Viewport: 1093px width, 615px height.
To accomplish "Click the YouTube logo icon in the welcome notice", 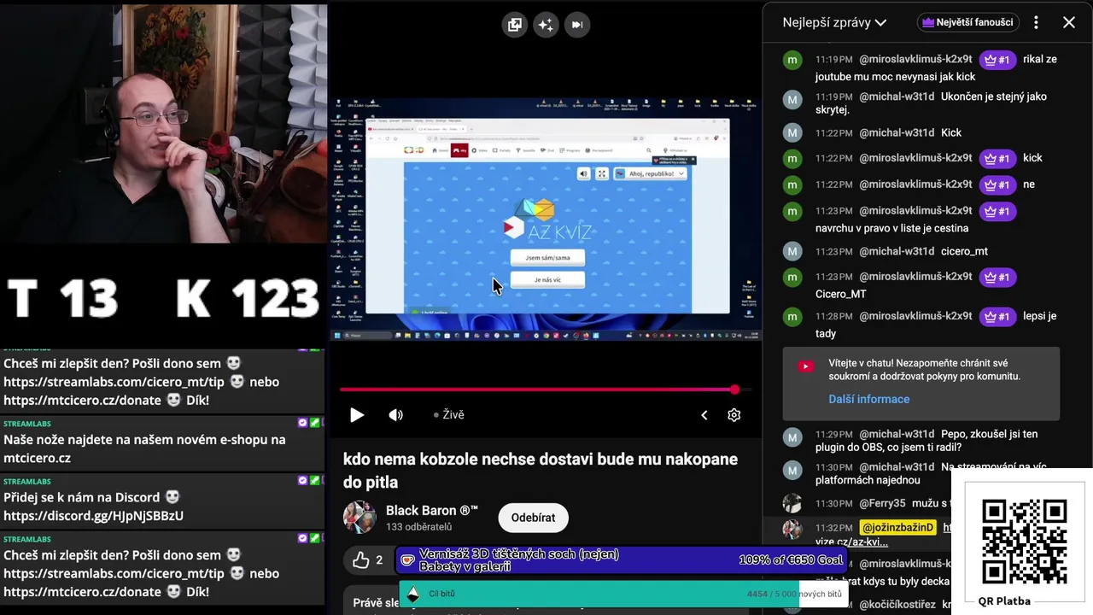I will (805, 366).
